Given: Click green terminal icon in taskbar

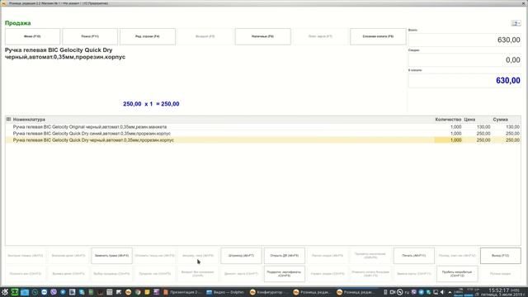Looking at the screenshot, I should [x=15, y=292].
